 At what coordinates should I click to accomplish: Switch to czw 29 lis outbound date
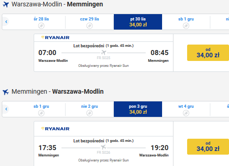(90, 22)
